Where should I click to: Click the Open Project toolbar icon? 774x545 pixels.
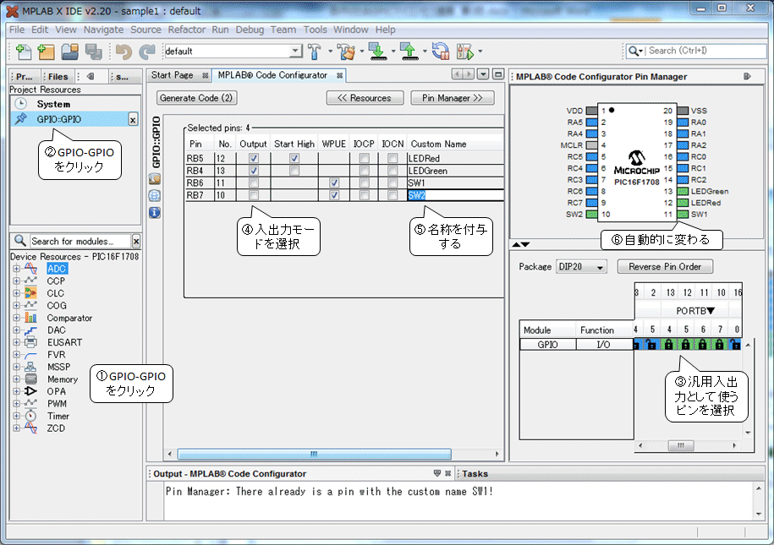point(69,52)
